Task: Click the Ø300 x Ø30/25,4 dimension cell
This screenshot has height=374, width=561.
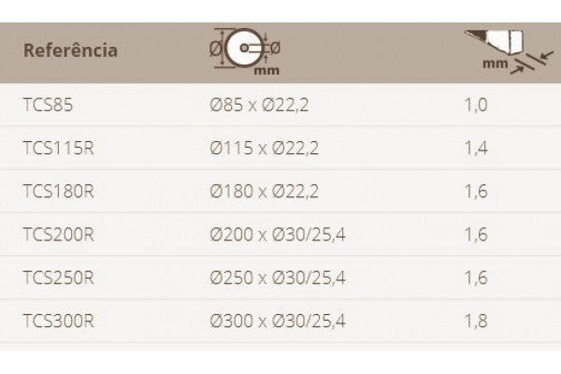Action: [x=278, y=322]
